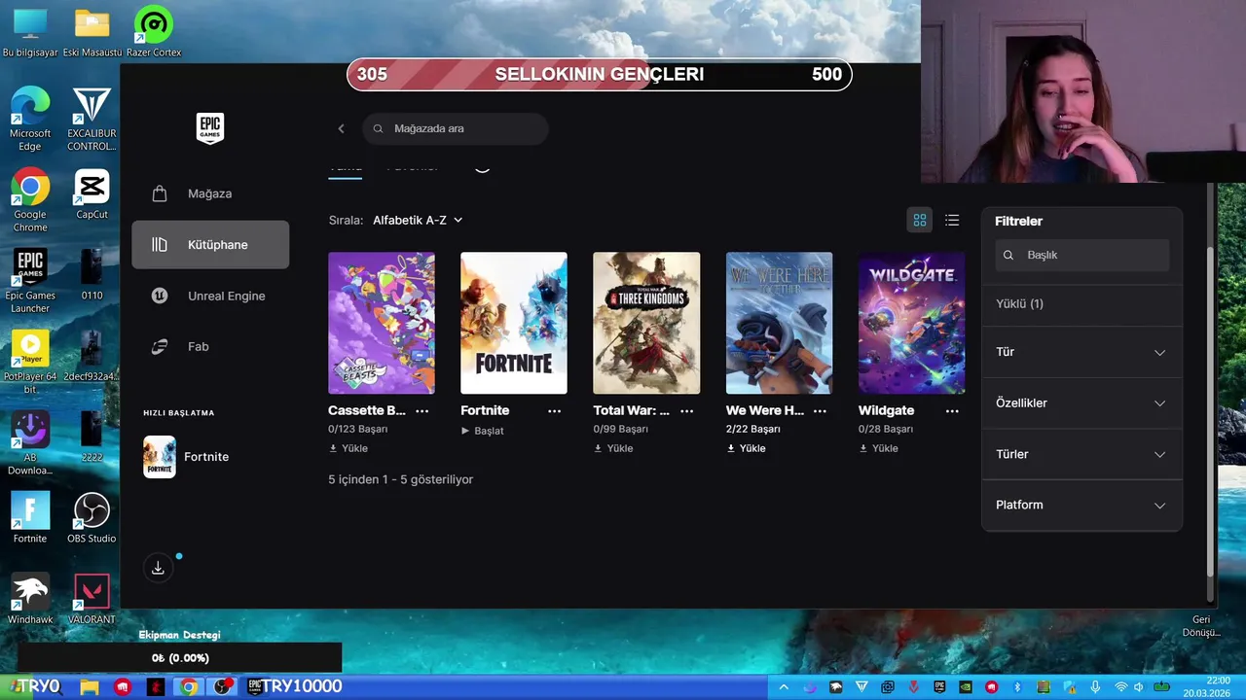This screenshot has height=700, width=1246.
Task: Focus the Başlık filter search field
Action: pos(1081,255)
